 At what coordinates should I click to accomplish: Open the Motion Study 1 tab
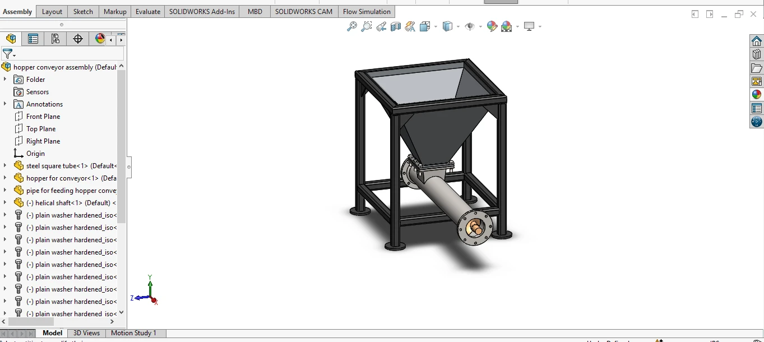point(133,333)
